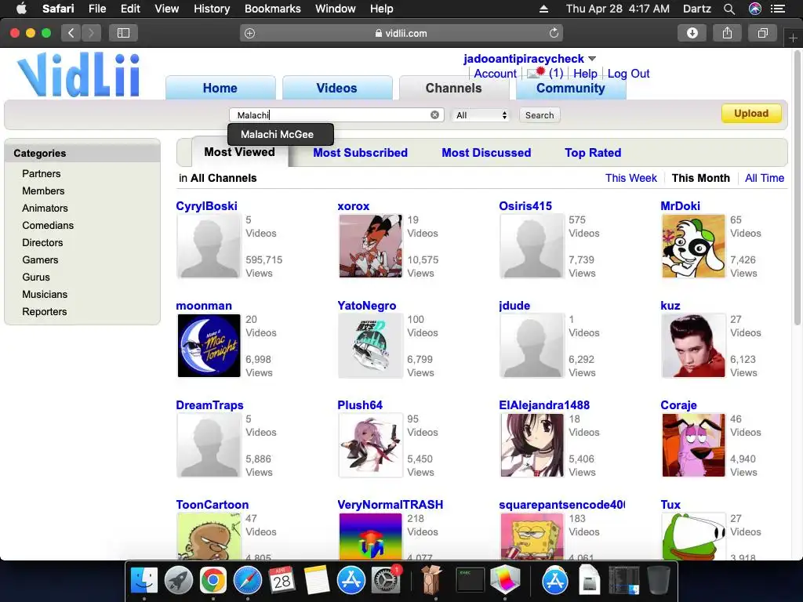Image resolution: width=803 pixels, height=602 pixels.
Task: Open moonman's Mac Tonight thumbnail
Action: [x=209, y=346]
